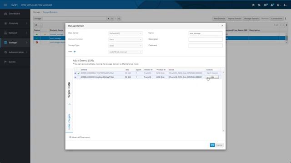
Task: Click the arrow between the vertical tabs
Action: 70,104
